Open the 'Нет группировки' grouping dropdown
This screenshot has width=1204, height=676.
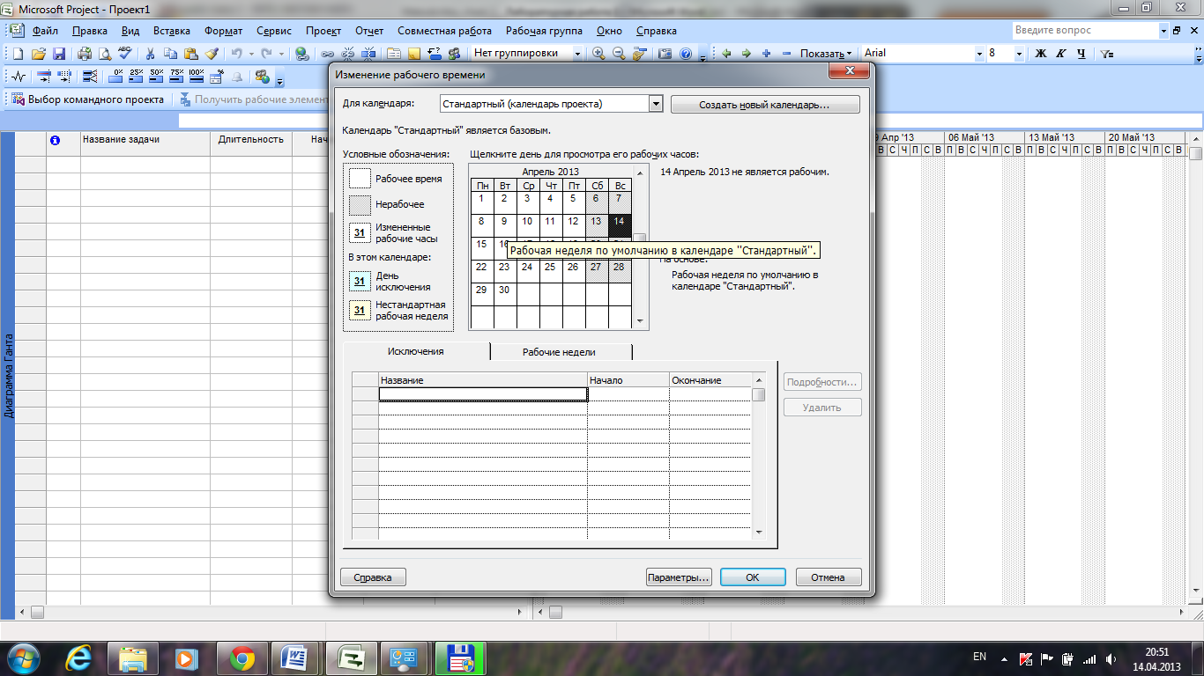point(578,54)
